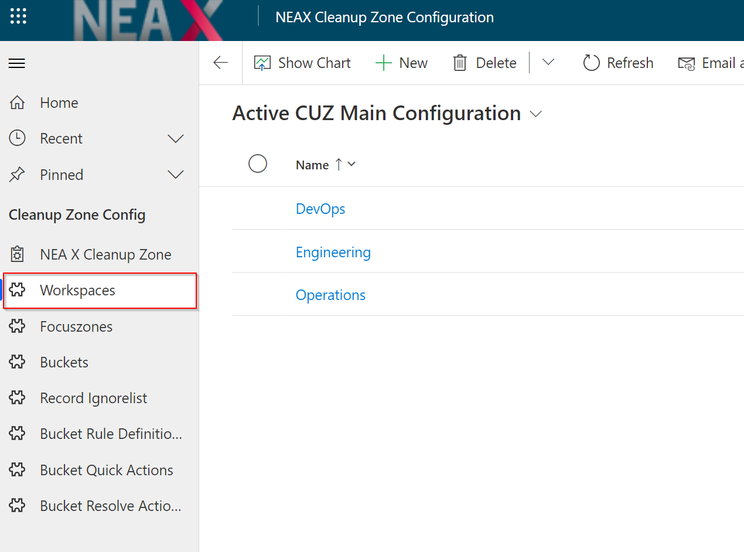Click the puzzle icon beside Buckets
Screen dimensions: 744x552
(x=18, y=362)
